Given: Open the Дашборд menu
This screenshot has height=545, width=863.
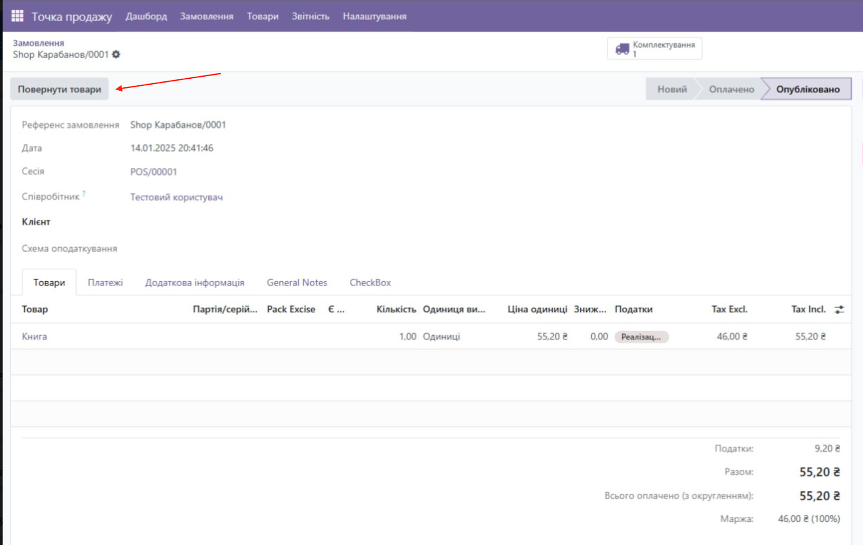Looking at the screenshot, I should pyautogui.click(x=146, y=16).
